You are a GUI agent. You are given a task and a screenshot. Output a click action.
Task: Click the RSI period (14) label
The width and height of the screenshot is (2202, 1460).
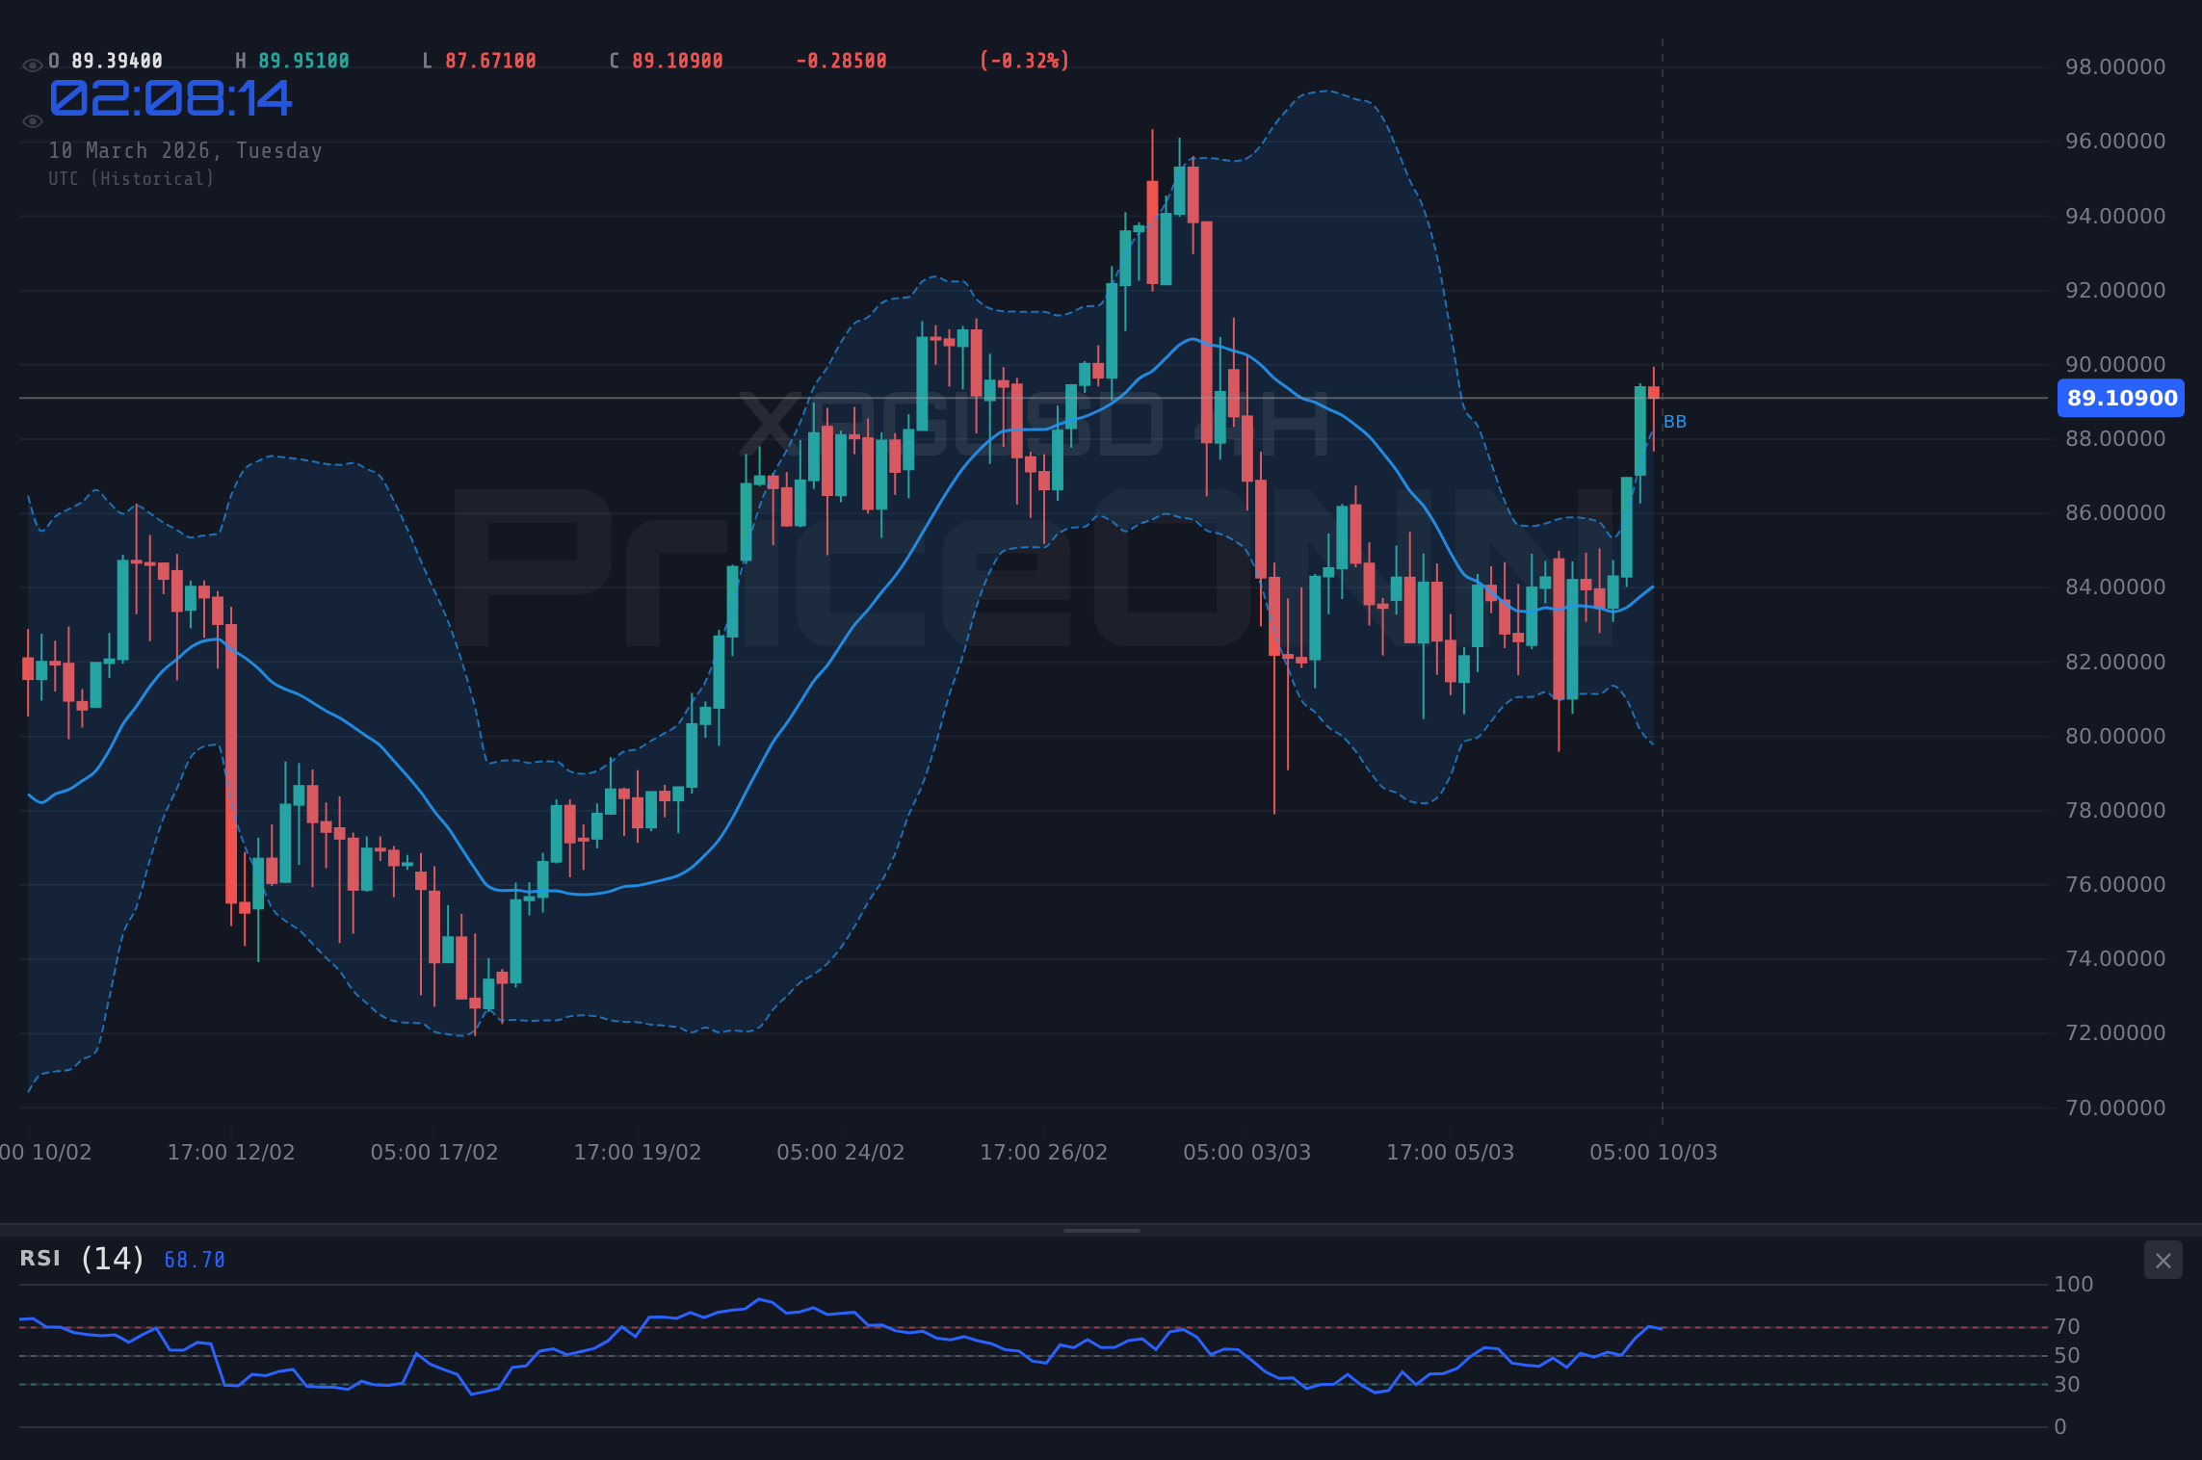click(112, 1259)
